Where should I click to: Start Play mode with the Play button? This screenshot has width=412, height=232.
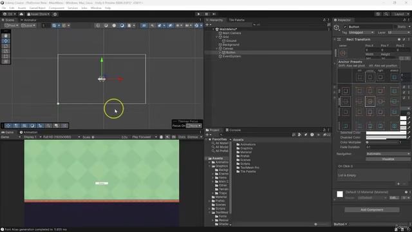point(199,14)
